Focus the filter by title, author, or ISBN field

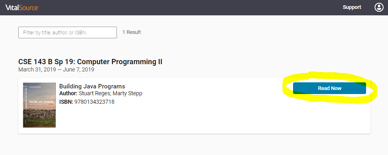tap(67, 32)
